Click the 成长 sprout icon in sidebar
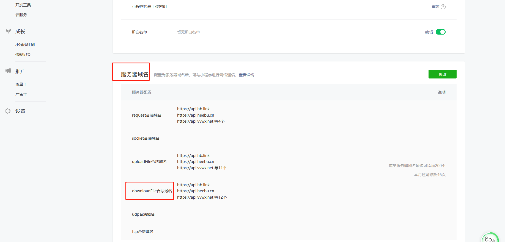The width and height of the screenshot is (505, 242). [8, 31]
